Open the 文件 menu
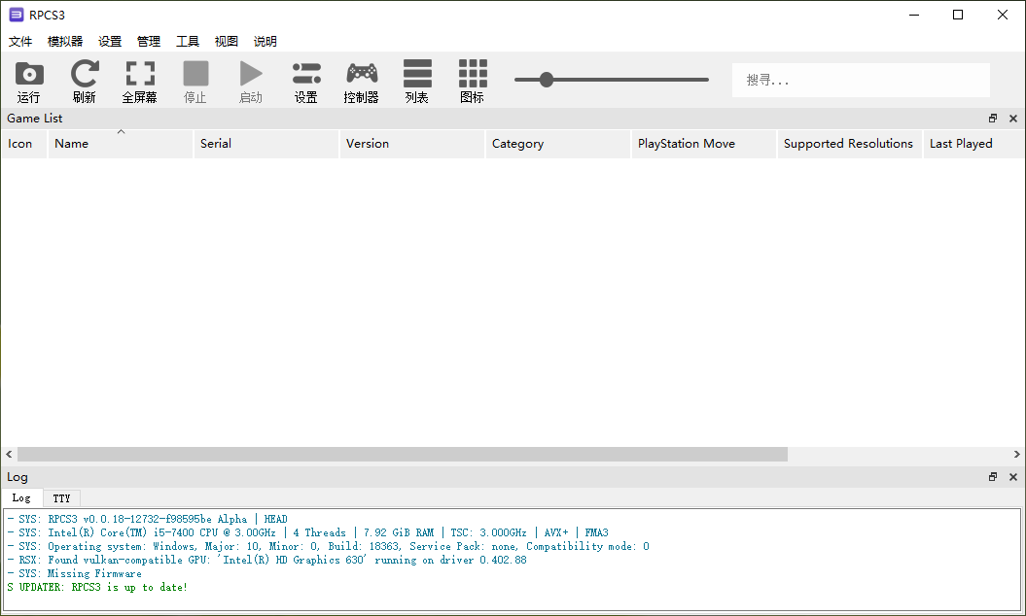 [x=20, y=41]
